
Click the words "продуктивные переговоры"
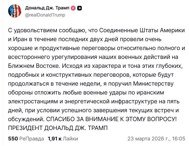point(76,48)
